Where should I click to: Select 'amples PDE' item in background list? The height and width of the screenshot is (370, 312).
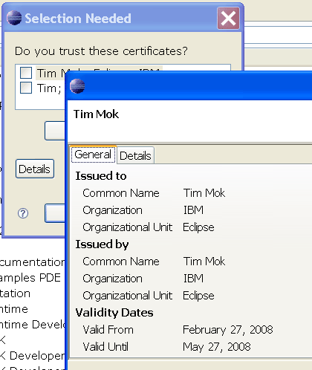[x=30, y=278]
